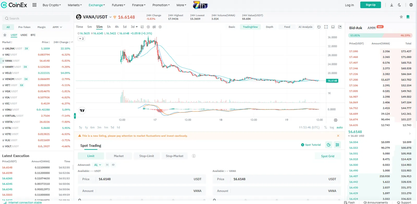Expand the Markets menu
The image size is (417, 204).
tap(75, 5)
